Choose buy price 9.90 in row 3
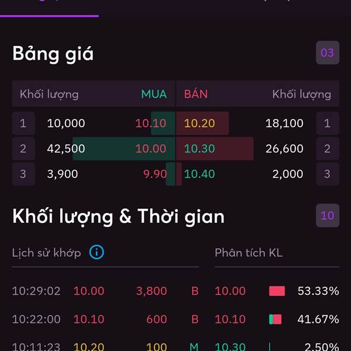This screenshot has width=351, height=351. (x=155, y=174)
